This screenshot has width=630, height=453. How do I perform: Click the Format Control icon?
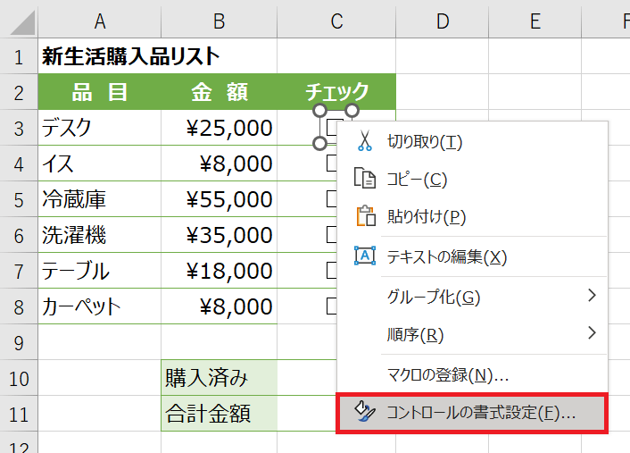pos(364,413)
